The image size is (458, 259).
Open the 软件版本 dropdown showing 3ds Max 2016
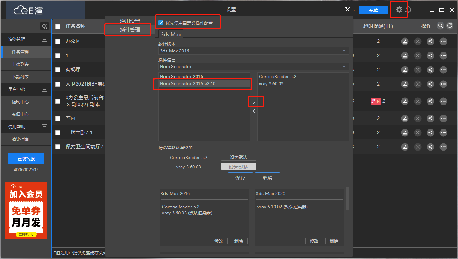click(254, 51)
